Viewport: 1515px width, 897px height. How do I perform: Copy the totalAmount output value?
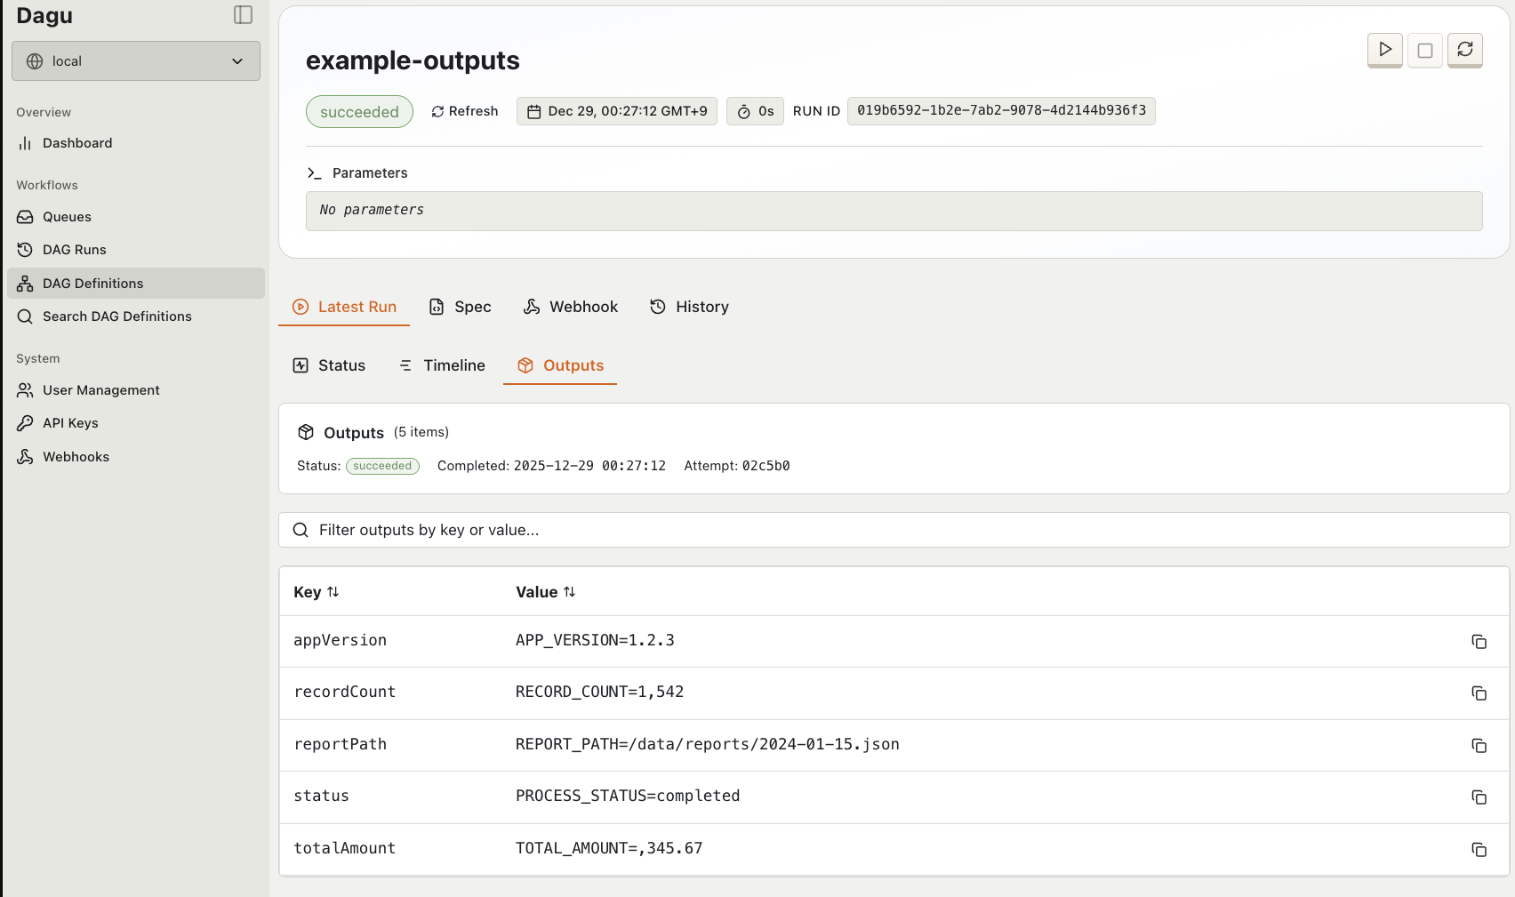coord(1479,850)
